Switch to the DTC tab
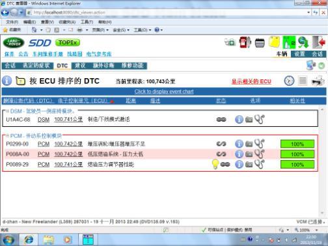 (62, 66)
